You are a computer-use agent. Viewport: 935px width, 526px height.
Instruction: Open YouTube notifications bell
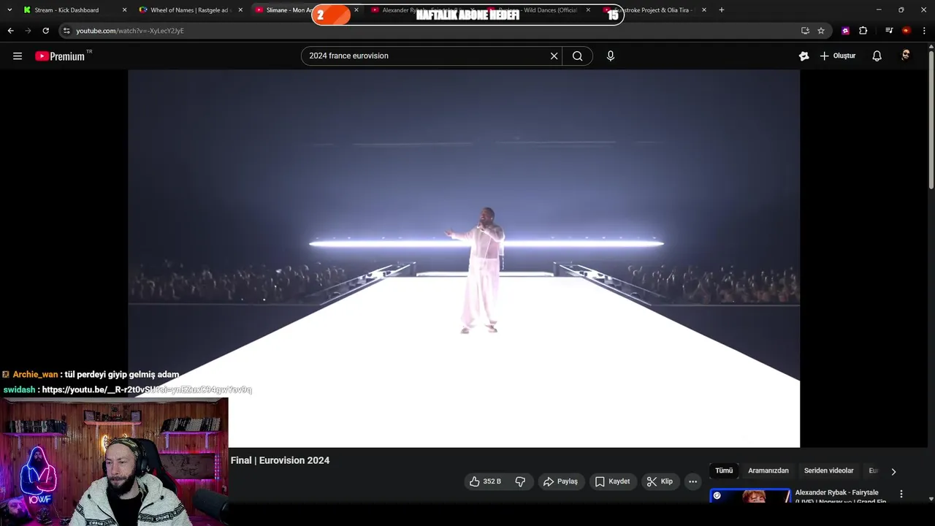877,56
